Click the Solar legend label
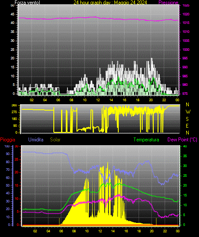199x237 pixels. pos(56,140)
